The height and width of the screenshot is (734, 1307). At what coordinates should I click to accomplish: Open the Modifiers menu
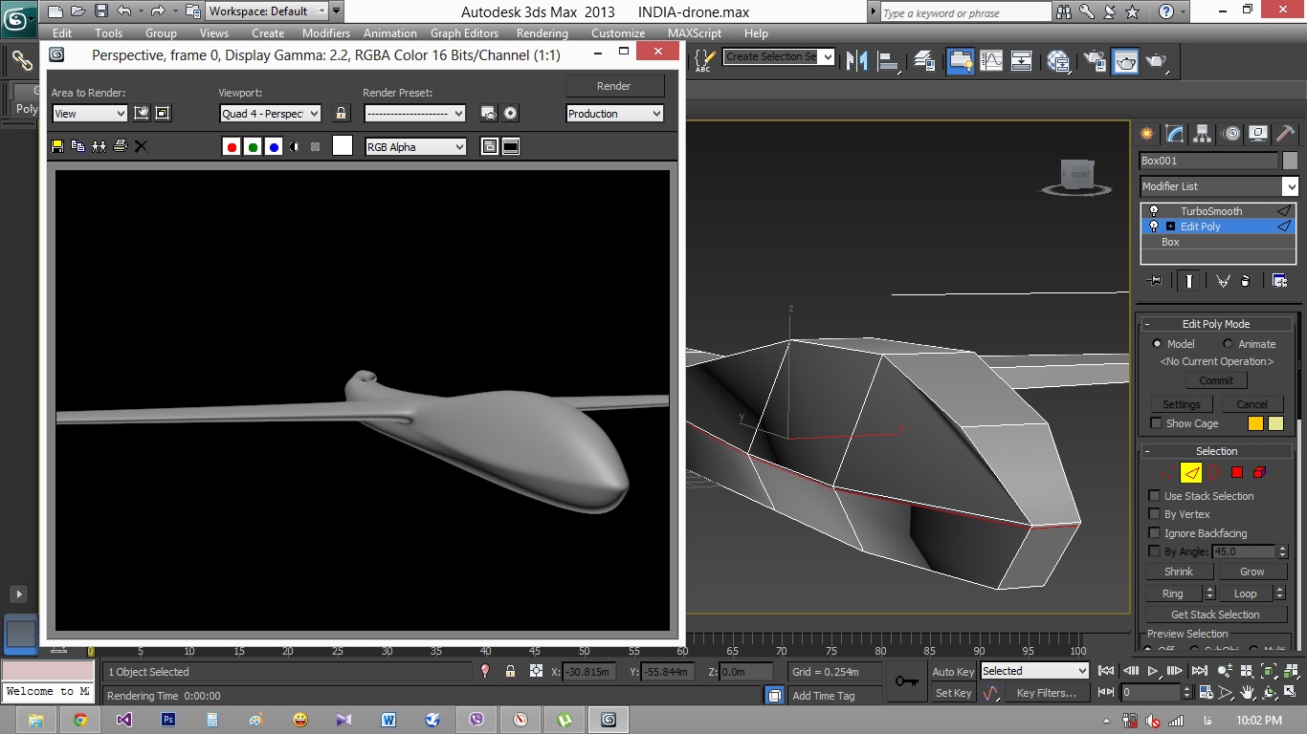click(x=325, y=32)
